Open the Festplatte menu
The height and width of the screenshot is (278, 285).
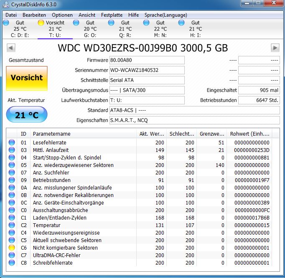112,15
